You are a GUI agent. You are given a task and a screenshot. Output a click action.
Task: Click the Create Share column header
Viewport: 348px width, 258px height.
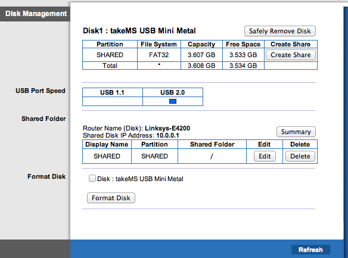[291, 44]
